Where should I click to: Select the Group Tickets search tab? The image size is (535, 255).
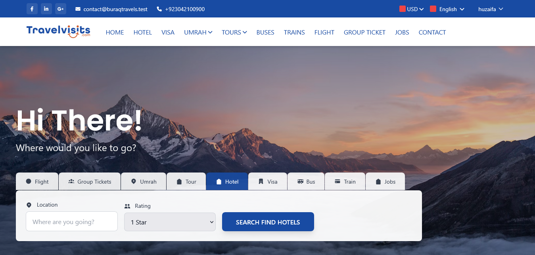90,182
